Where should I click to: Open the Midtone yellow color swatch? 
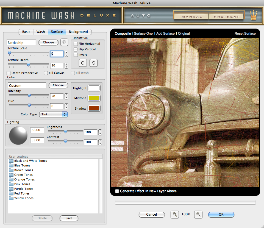pyautogui.click(x=94, y=98)
